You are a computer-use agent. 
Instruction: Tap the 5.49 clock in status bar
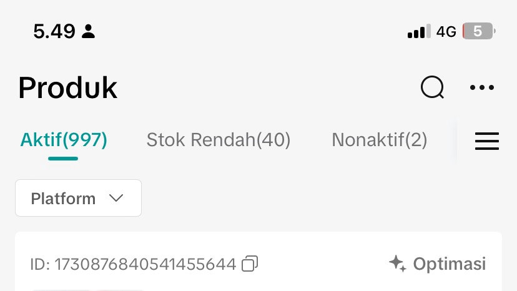(x=54, y=31)
